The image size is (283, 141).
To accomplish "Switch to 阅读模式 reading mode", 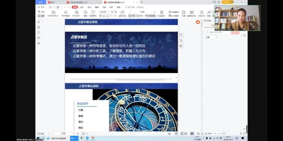I will pos(93,14).
